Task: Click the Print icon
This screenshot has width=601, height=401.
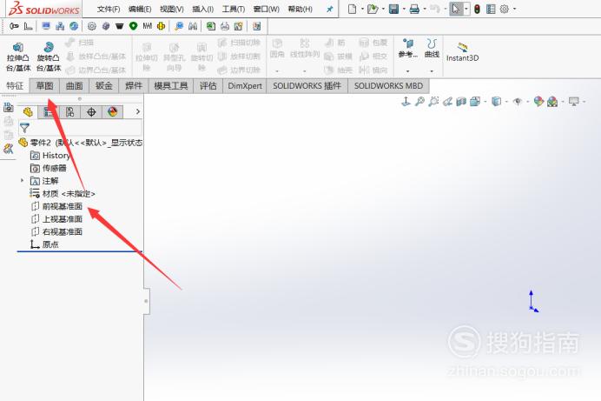Action: pos(414,9)
